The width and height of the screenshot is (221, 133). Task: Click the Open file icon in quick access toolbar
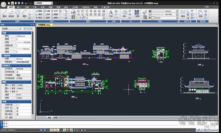click(12, 3)
